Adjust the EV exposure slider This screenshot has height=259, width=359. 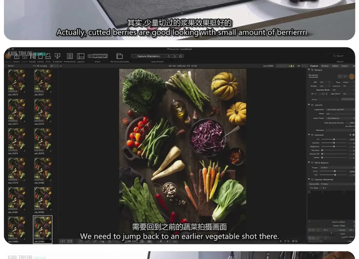pyautogui.click(x=334, y=139)
